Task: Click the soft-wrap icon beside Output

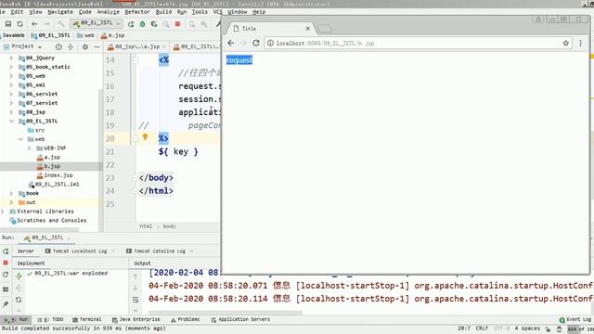Action: [136, 300]
